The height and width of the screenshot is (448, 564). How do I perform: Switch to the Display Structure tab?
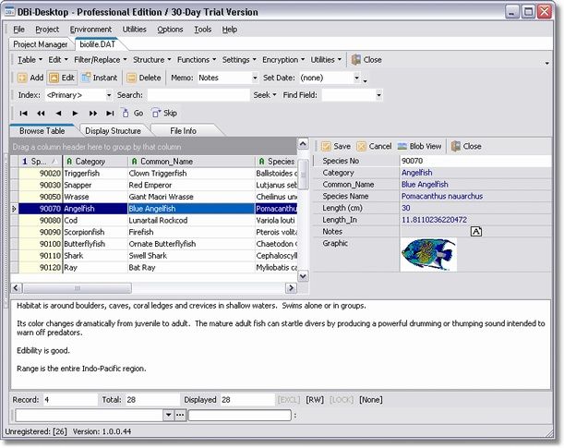(x=114, y=131)
